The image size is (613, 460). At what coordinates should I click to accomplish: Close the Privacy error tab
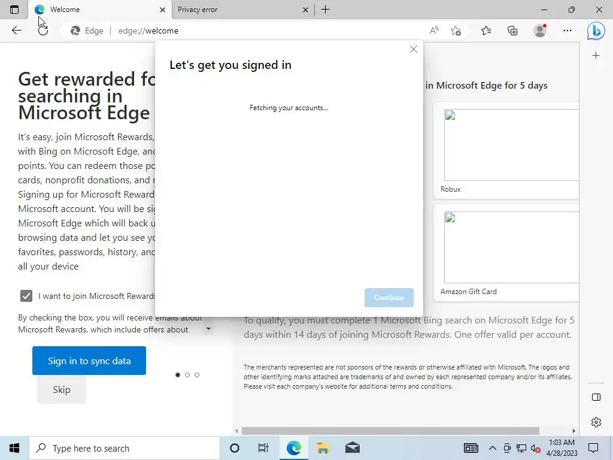pyautogui.click(x=305, y=10)
